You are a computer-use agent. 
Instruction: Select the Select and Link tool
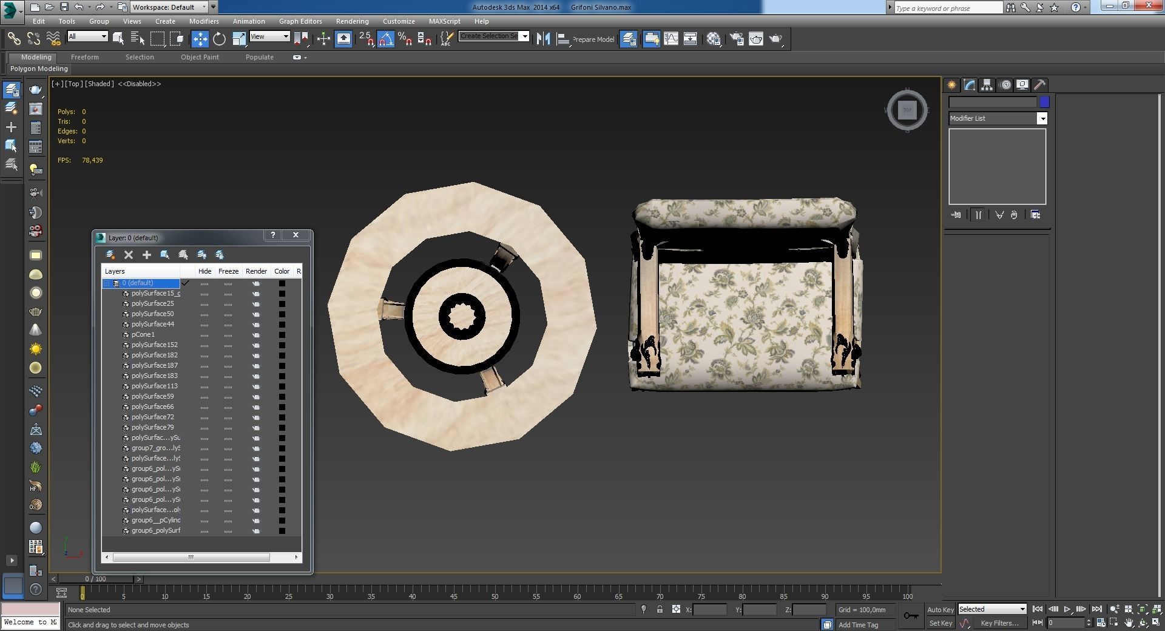click(x=14, y=39)
